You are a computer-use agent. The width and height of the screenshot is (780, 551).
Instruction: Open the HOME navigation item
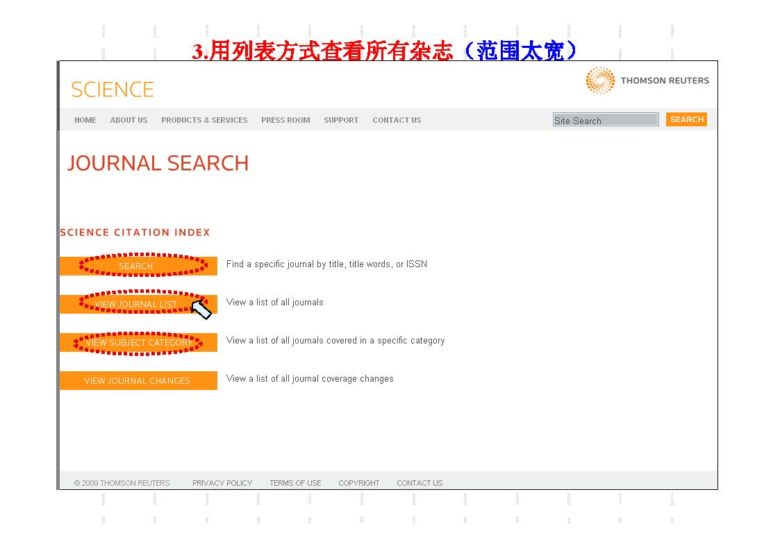[85, 120]
